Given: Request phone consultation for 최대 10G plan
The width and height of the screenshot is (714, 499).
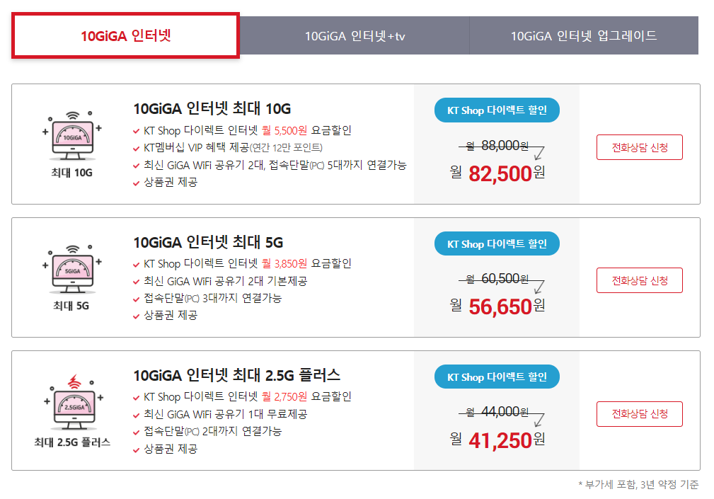Looking at the screenshot, I should tap(639, 147).
